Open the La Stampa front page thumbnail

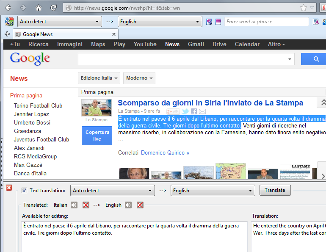[x=295, y=172]
